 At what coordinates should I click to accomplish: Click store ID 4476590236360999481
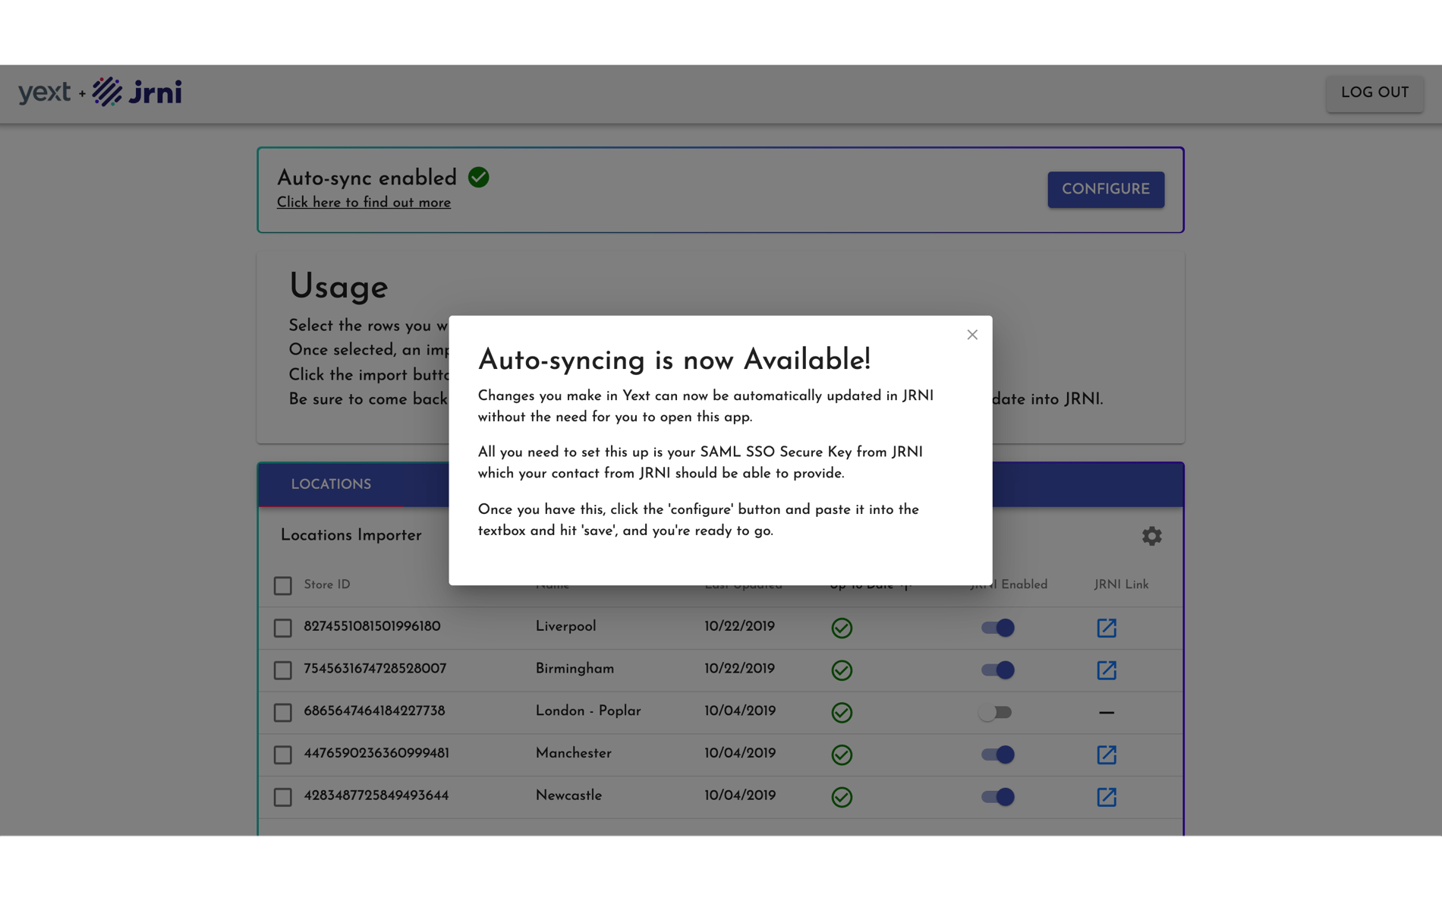(376, 754)
